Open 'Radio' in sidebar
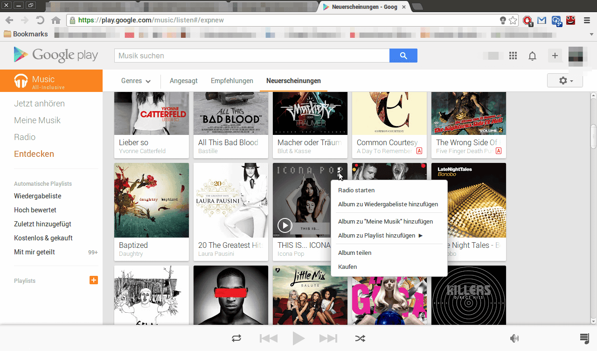The height and width of the screenshot is (351, 597). pos(25,137)
